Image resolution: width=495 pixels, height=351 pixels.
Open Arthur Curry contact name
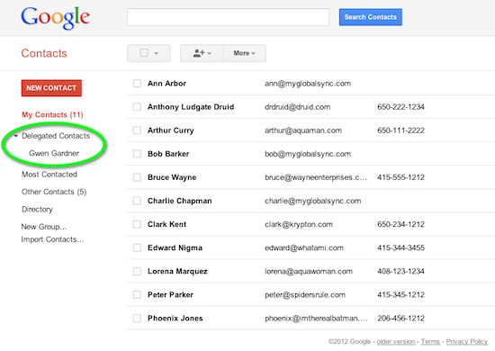click(x=170, y=130)
